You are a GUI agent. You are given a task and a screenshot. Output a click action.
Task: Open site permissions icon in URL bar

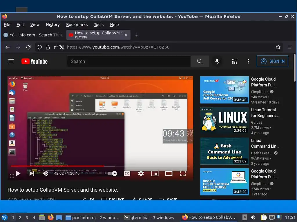click(56, 47)
